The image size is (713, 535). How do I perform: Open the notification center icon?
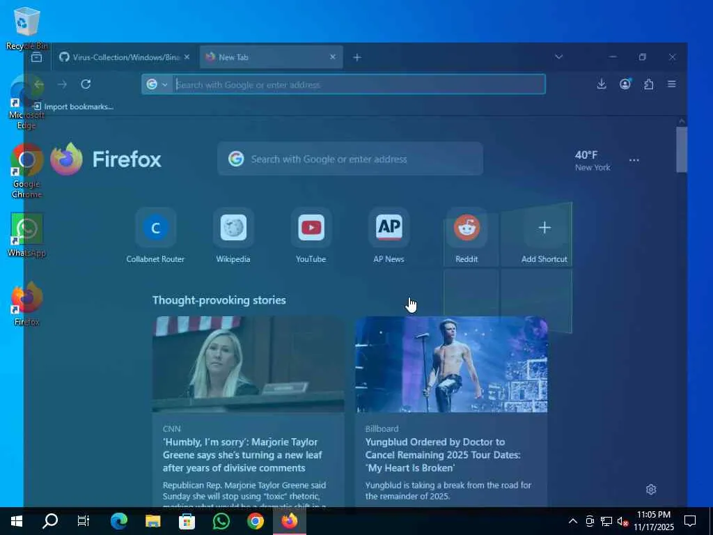690,521
